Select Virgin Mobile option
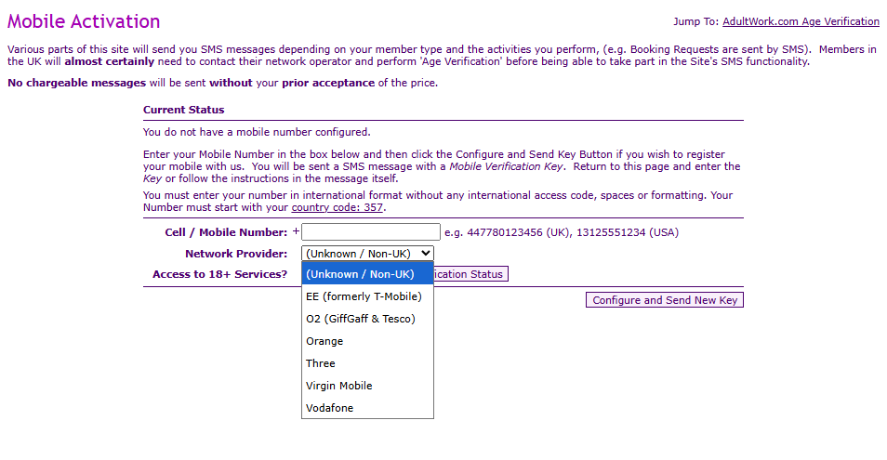Screen dimensions: 887x460 [338, 386]
